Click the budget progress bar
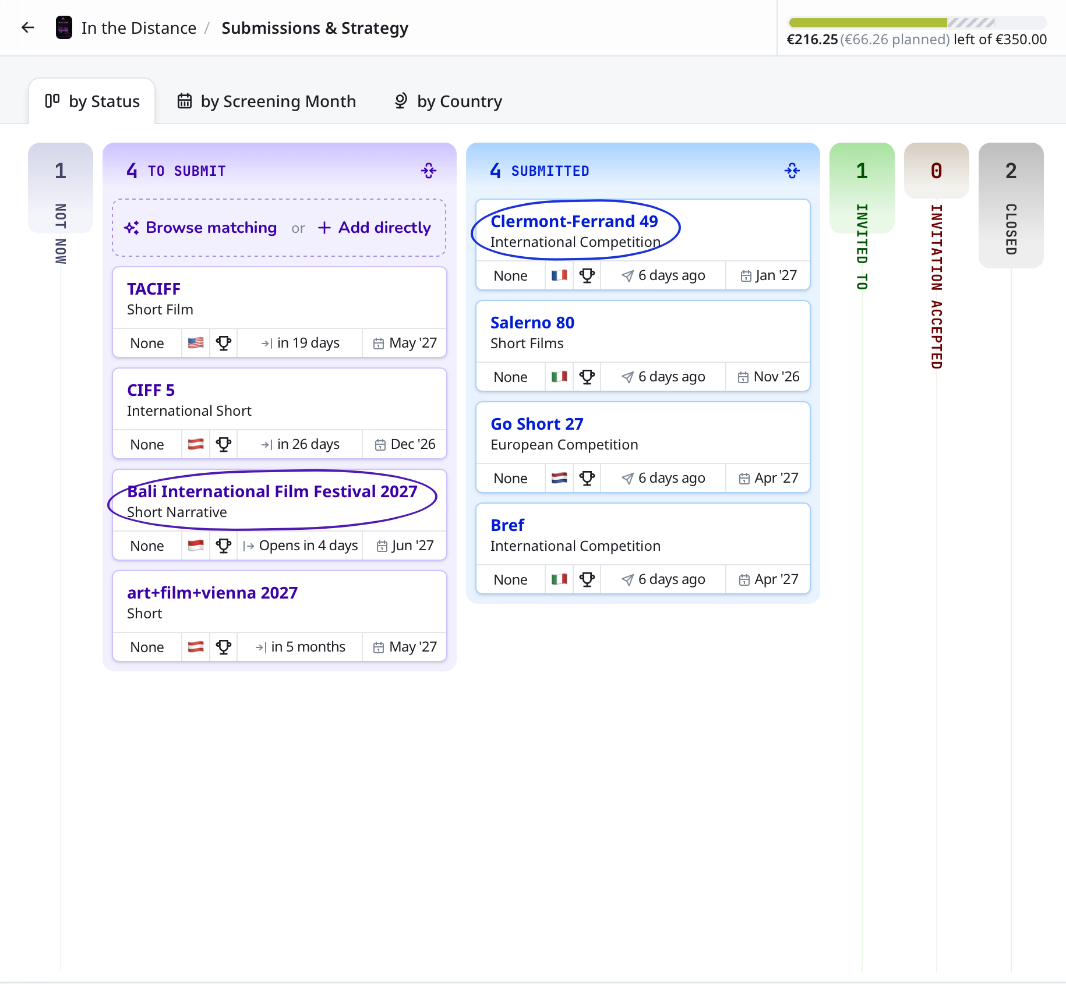Screen dimensions: 1066x984 pos(917,23)
